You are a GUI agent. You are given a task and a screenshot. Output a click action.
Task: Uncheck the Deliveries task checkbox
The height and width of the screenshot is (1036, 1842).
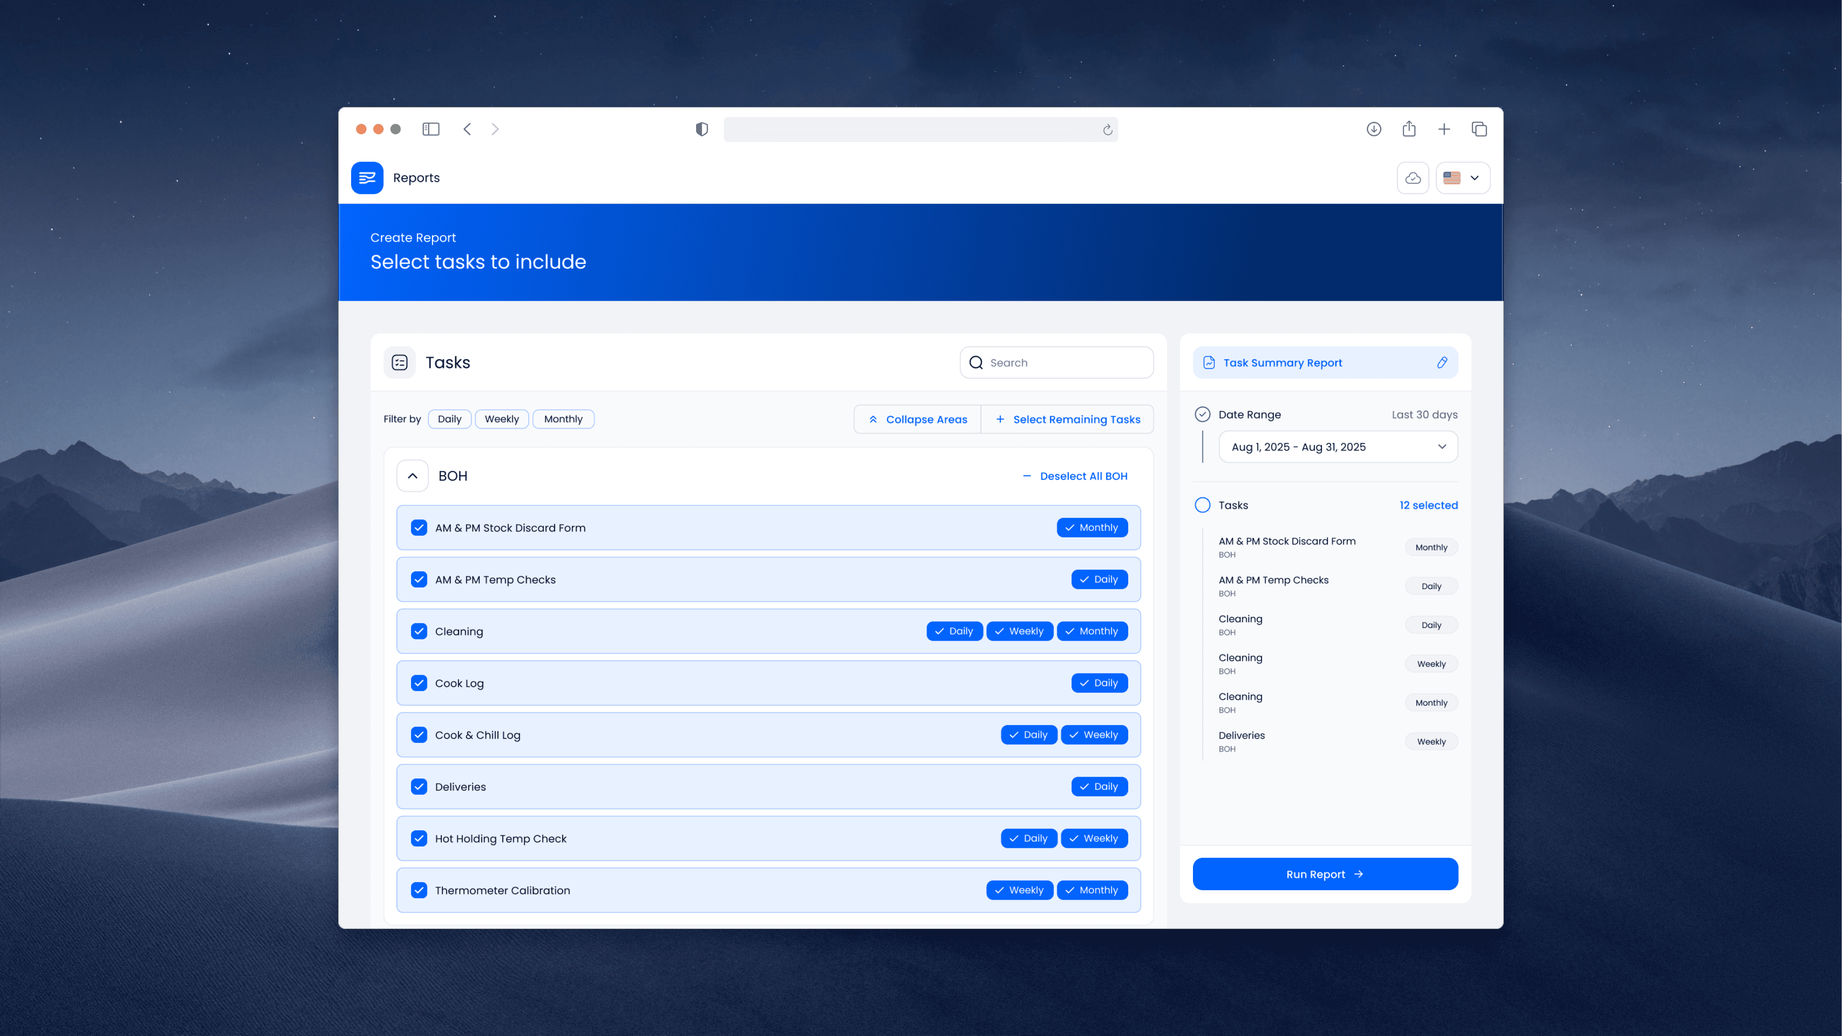coord(419,787)
